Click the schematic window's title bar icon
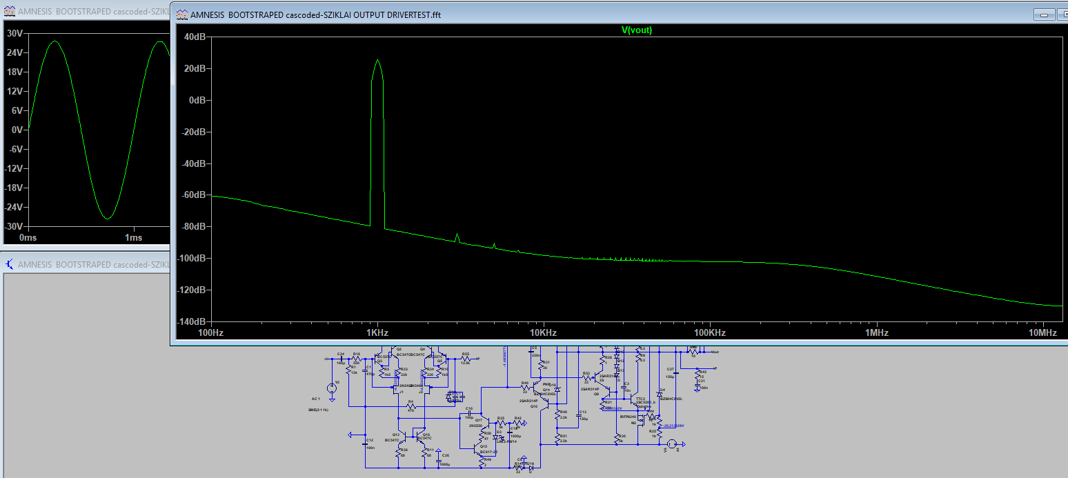The width and height of the screenshot is (1068, 478). (x=9, y=264)
